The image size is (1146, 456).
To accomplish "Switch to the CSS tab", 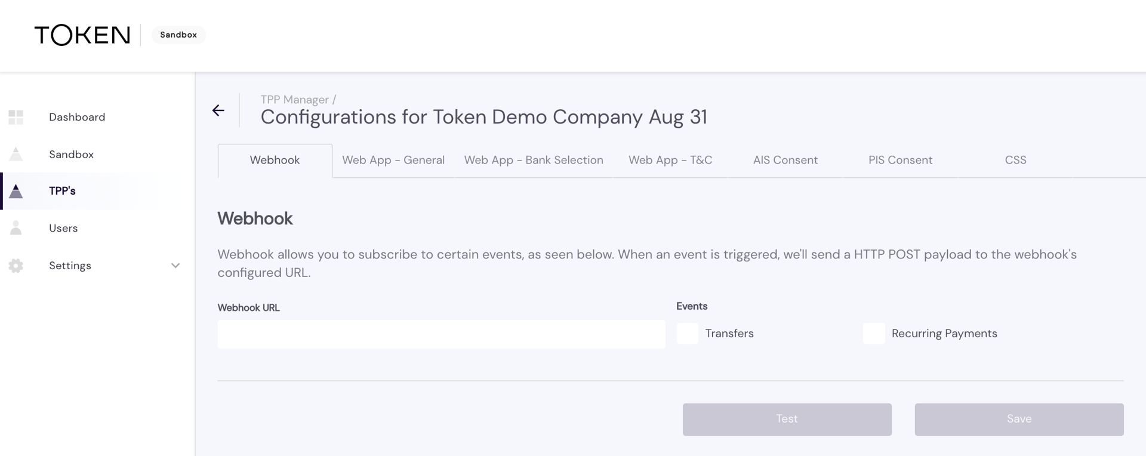I will coord(1015,160).
